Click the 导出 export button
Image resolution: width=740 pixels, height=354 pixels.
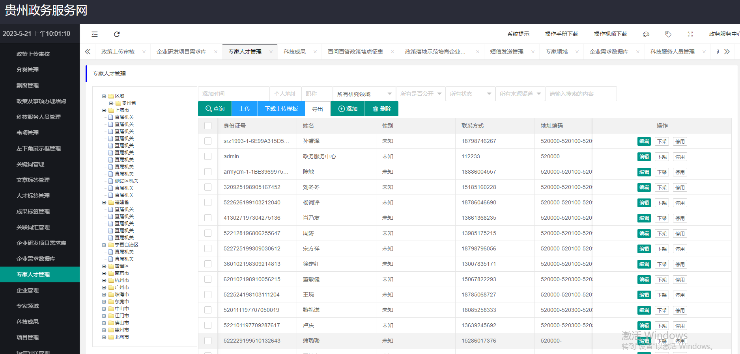[x=318, y=109]
